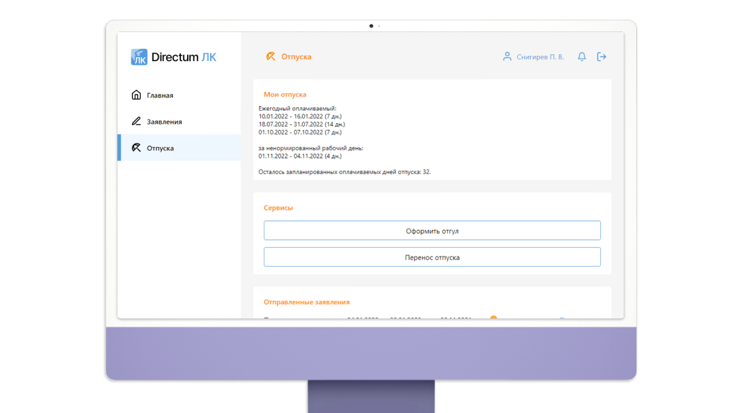Click the pen icon beside Заявления

coord(136,122)
